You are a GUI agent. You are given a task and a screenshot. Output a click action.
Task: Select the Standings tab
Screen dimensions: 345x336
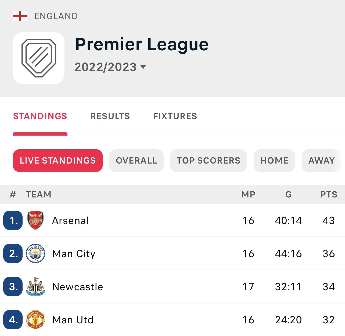coord(40,116)
